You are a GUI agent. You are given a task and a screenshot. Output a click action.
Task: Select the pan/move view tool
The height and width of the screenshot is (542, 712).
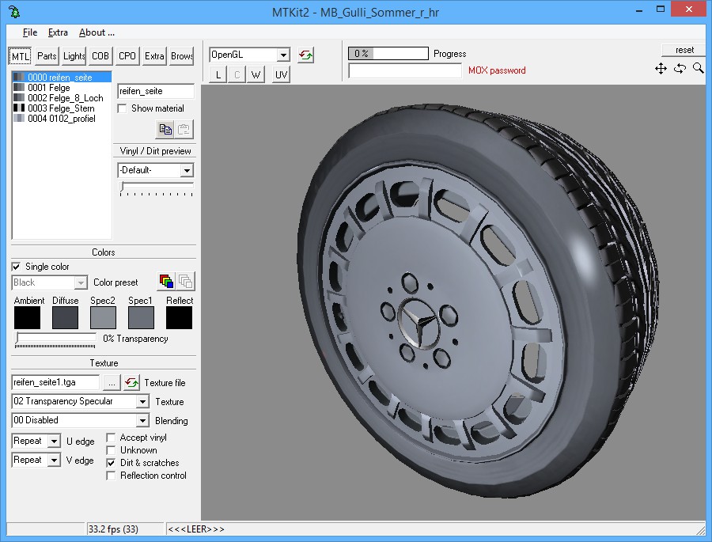click(661, 69)
